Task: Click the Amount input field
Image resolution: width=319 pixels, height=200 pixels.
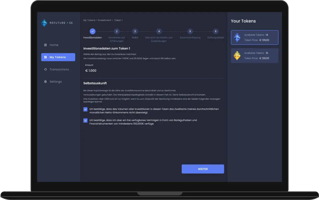Action: (x=126, y=71)
